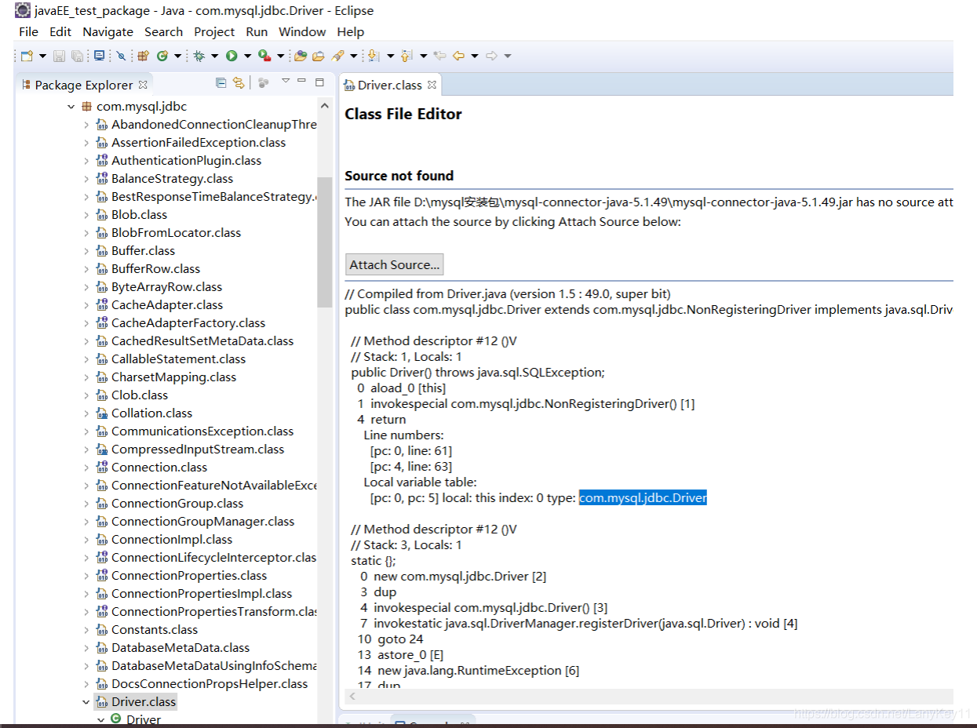Click the Save All toolbar icon
This screenshot has height=728, width=977.
(x=77, y=56)
